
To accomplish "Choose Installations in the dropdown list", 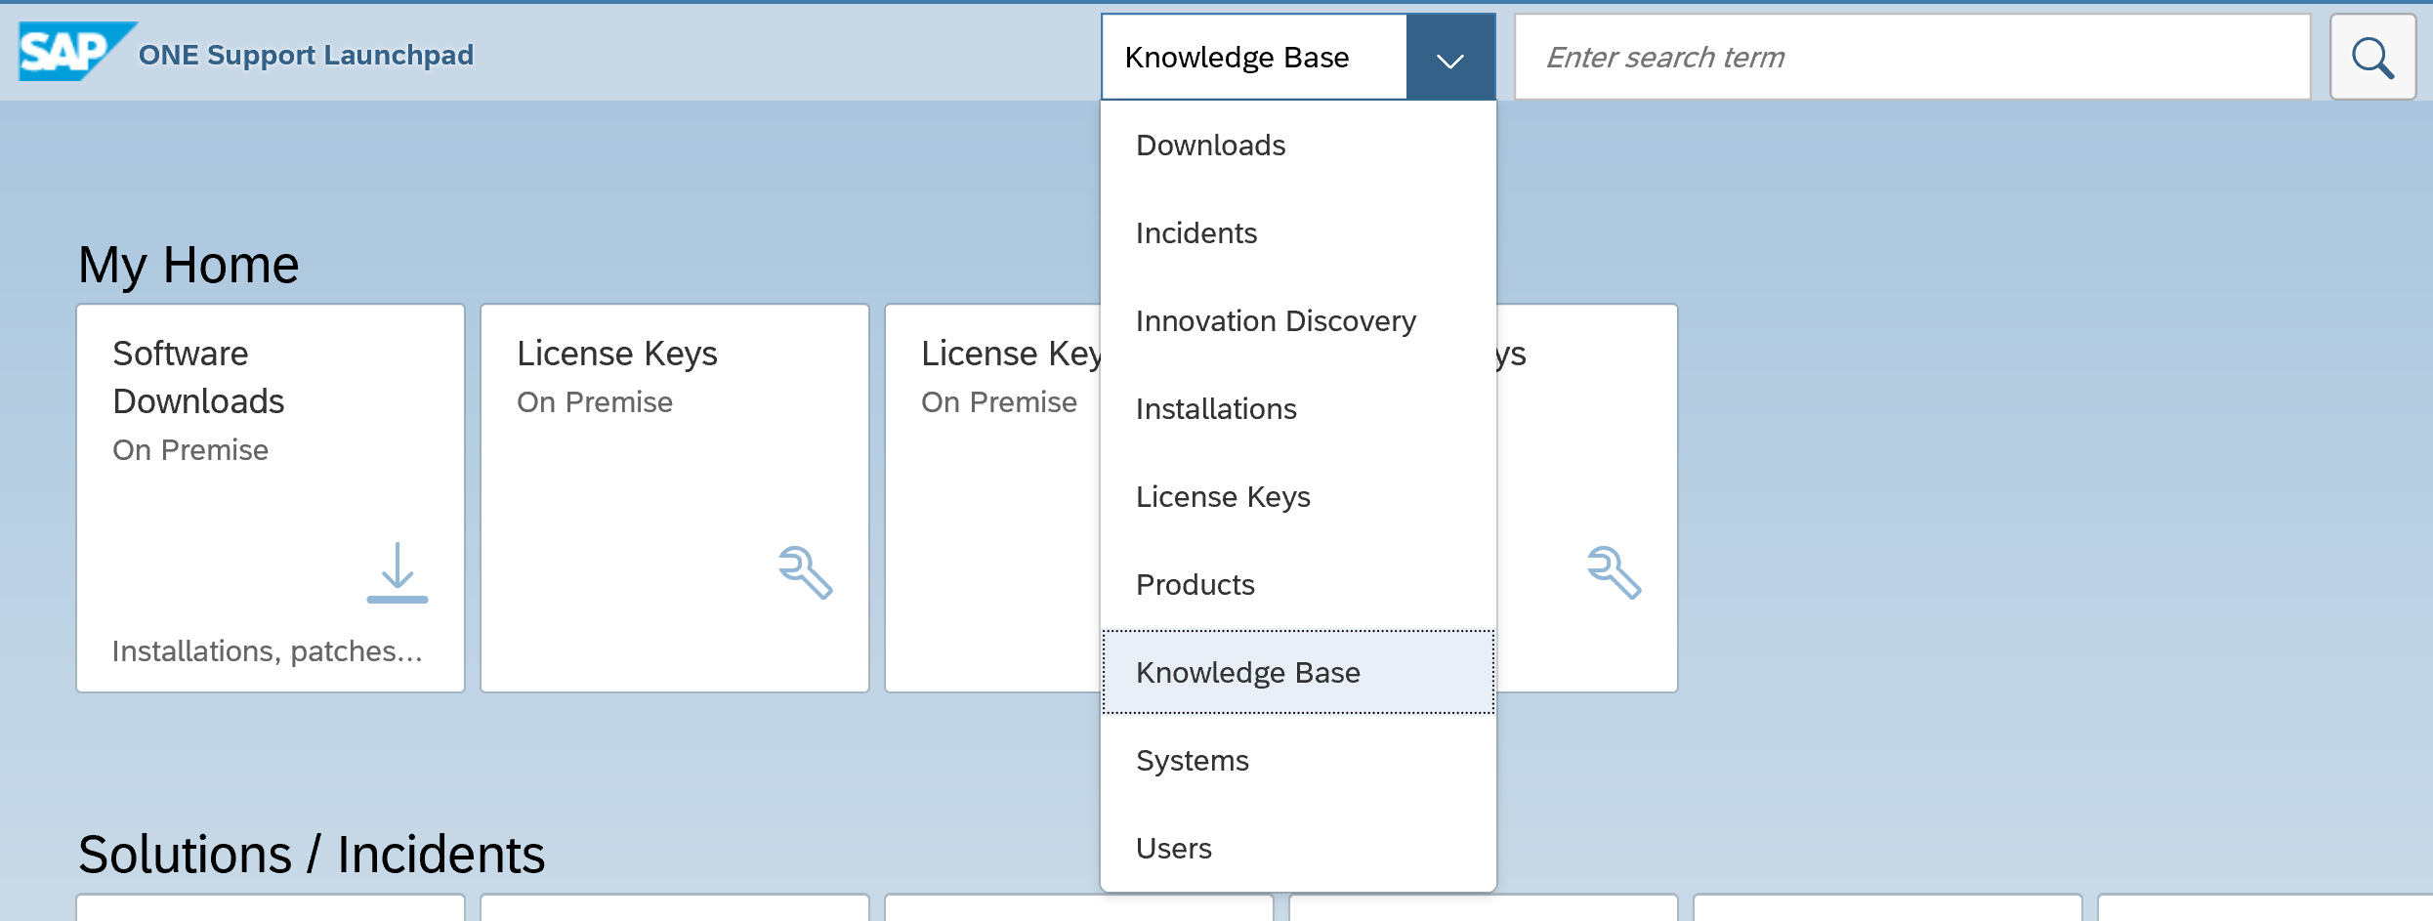I will [x=1216, y=409].
